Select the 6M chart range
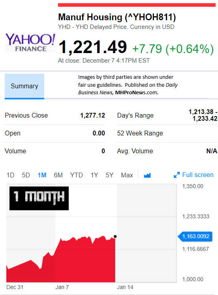 (58, 175)
